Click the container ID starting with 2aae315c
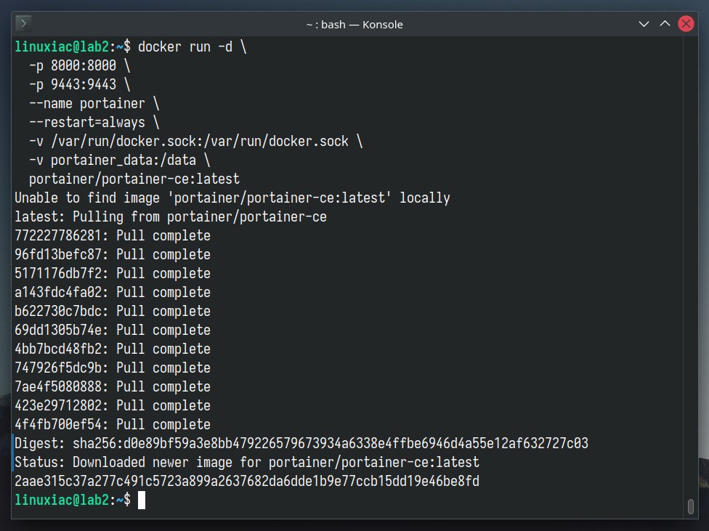Viewport: 709px width, 531px height. [247, 482]
